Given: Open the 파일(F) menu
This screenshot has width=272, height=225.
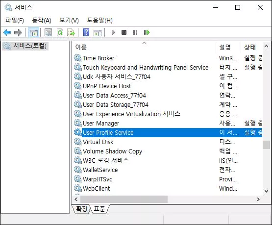Looking at the screenshot, I should (15, 20).
